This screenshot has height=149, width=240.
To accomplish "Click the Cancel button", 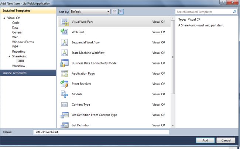I will point(226,140).
